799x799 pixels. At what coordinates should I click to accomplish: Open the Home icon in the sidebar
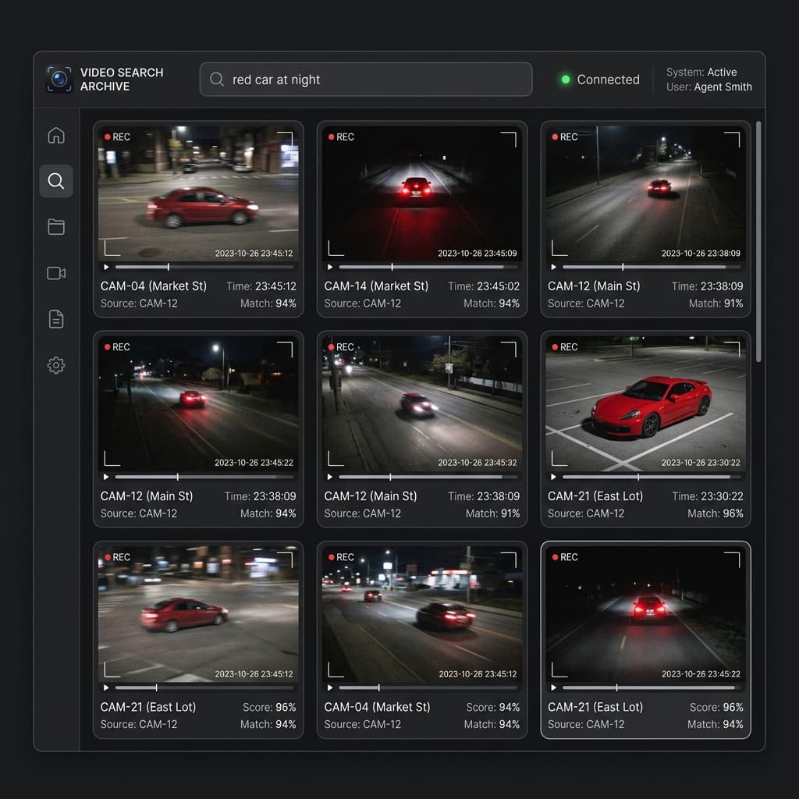tap(56, 136)
